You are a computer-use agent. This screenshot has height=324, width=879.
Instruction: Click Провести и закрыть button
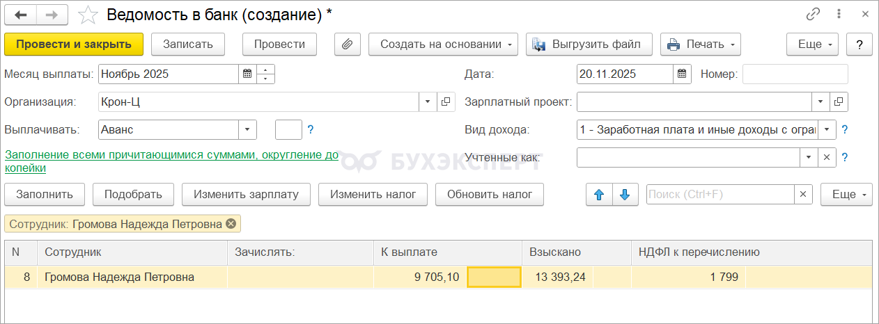pyautogui.click(x=74, y=44)
